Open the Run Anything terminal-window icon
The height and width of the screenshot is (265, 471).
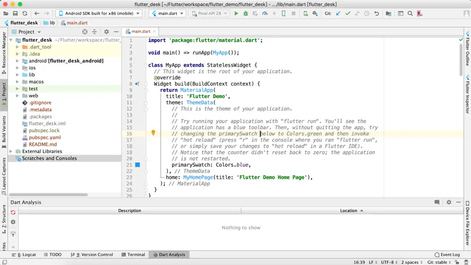point(401,14)
